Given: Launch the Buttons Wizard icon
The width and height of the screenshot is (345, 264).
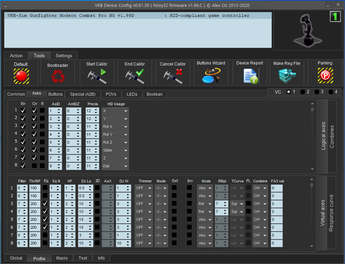Looking at the screenshot, I should (211, 75).
